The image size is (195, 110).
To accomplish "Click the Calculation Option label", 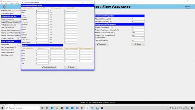I will pyautogui.click(x=7, y=13).
